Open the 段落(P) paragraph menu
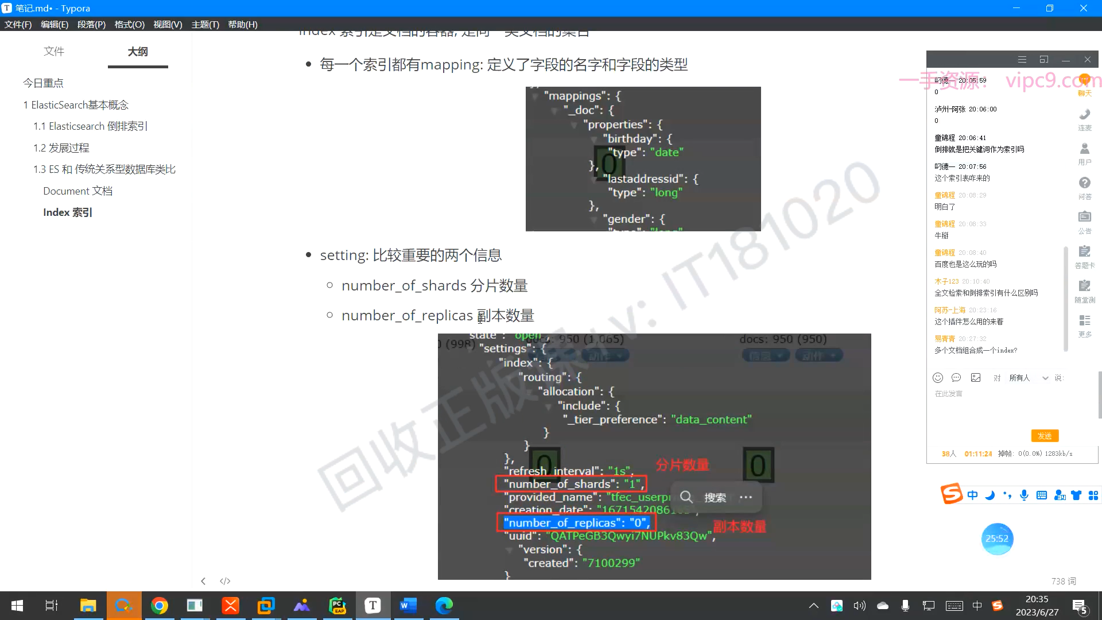The image size is (1102, 620). [x=91, y=24]
